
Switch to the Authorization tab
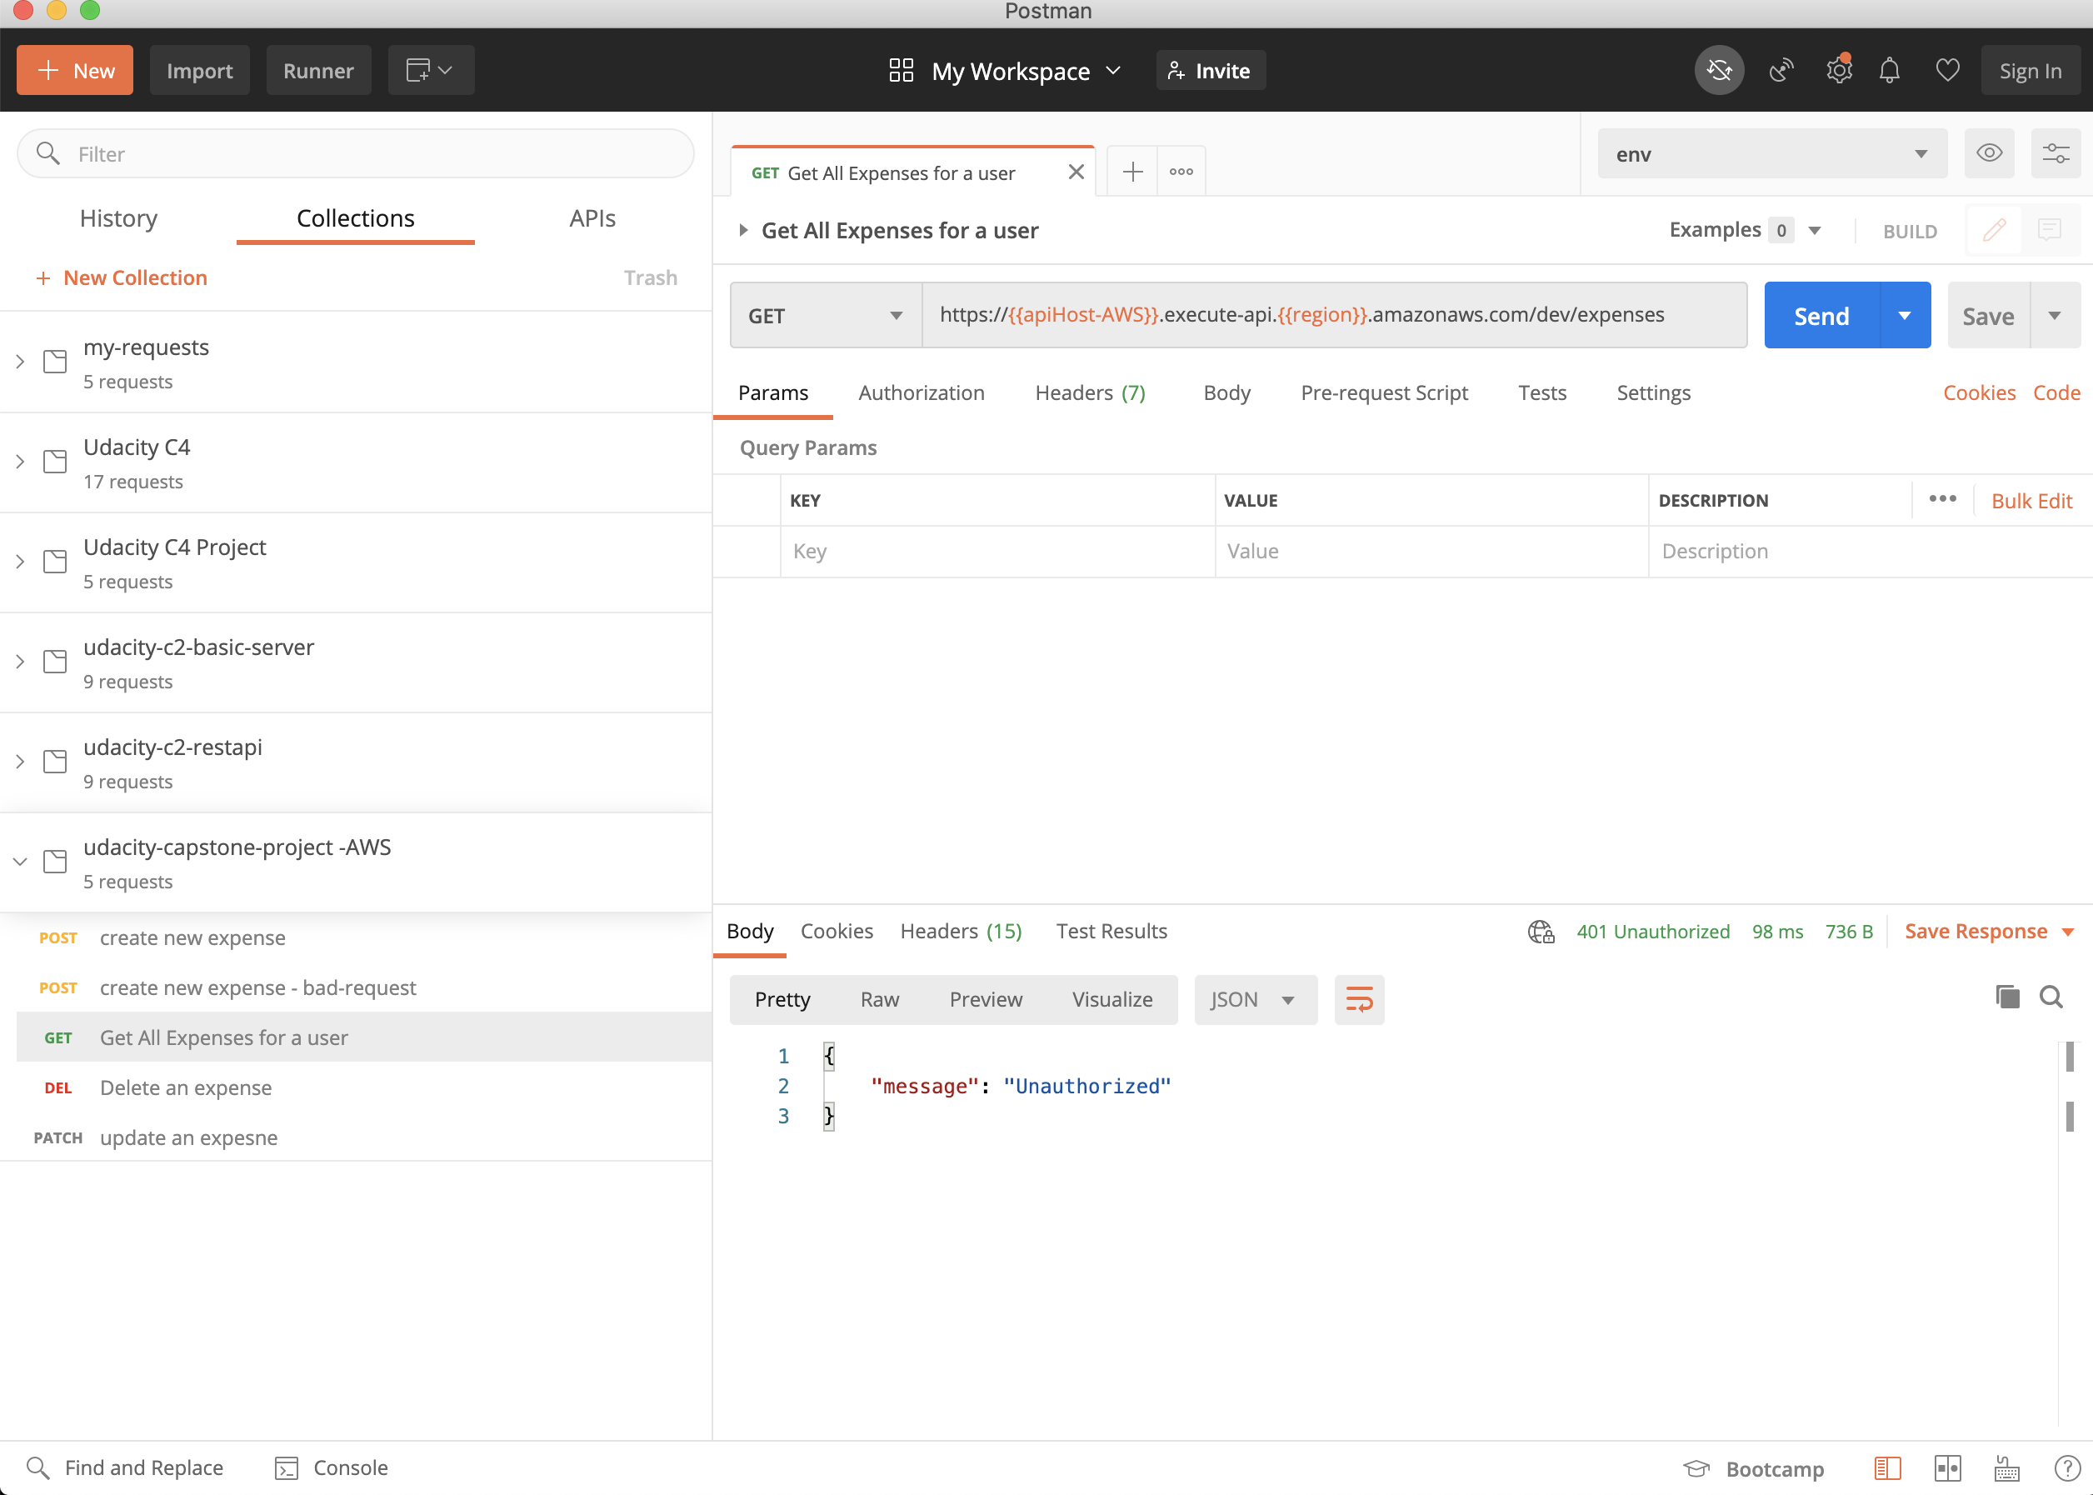coord(921,393)
